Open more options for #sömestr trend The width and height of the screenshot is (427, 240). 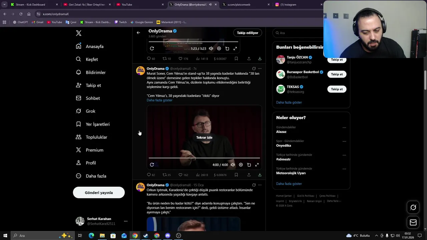(344, 155)
